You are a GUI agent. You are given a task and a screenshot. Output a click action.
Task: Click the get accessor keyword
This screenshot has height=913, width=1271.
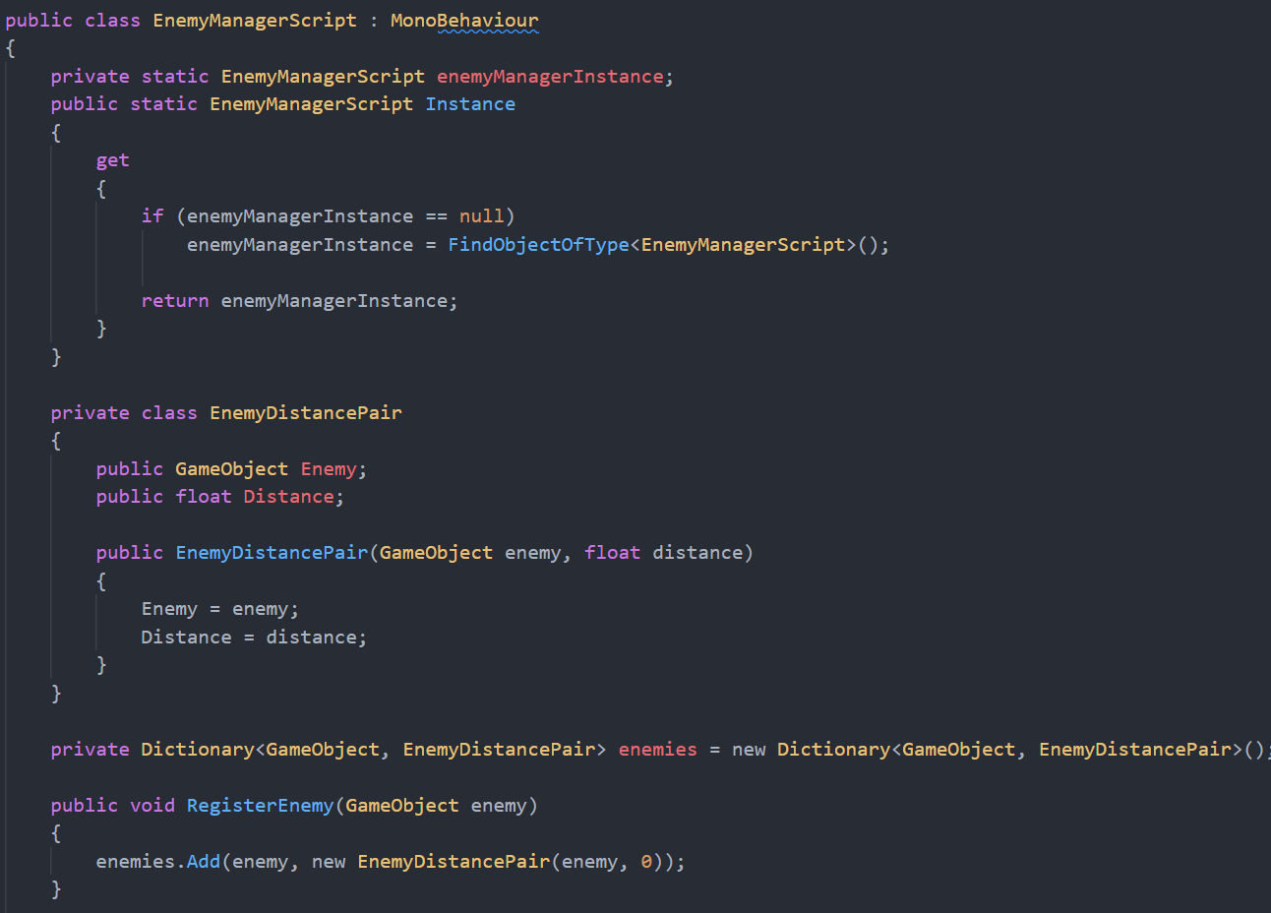click(x=112, y=161)
